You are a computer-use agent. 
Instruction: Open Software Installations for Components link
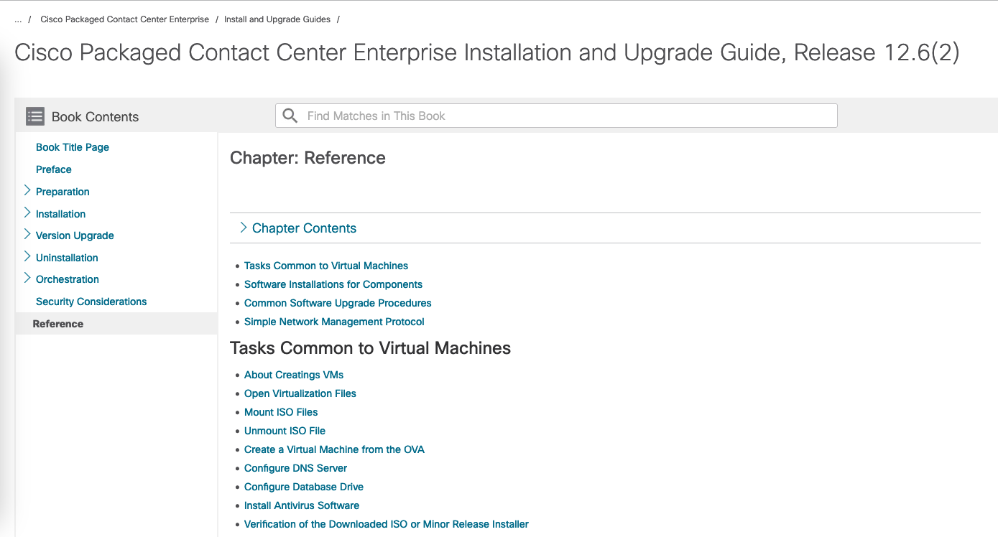pos(333,284)
